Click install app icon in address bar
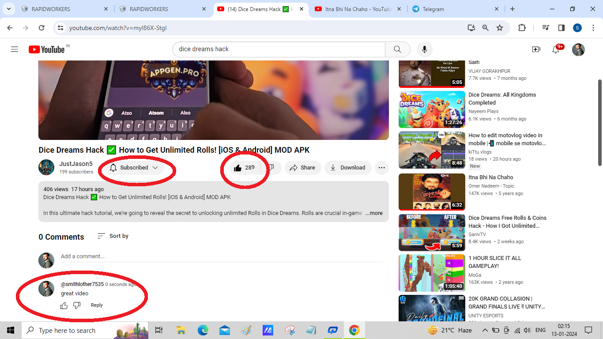Image resolution: width=603 pixels, height=339 pixels. point(471,28)
